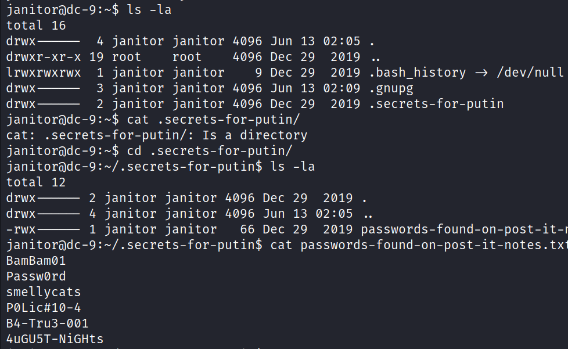Click the 'total 12' output line
The height and width of the screenshot is (349, 568).
point(36,182)
